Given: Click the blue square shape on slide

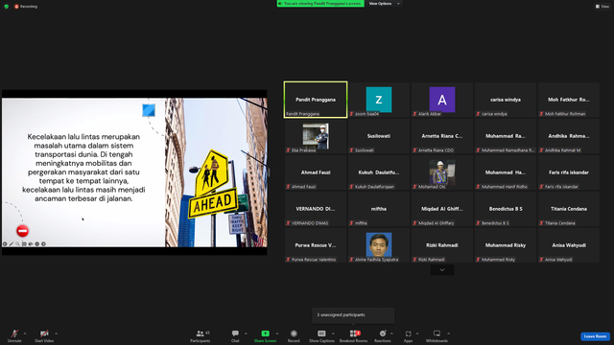Looking at the screenshot, I should pos(149,110).
